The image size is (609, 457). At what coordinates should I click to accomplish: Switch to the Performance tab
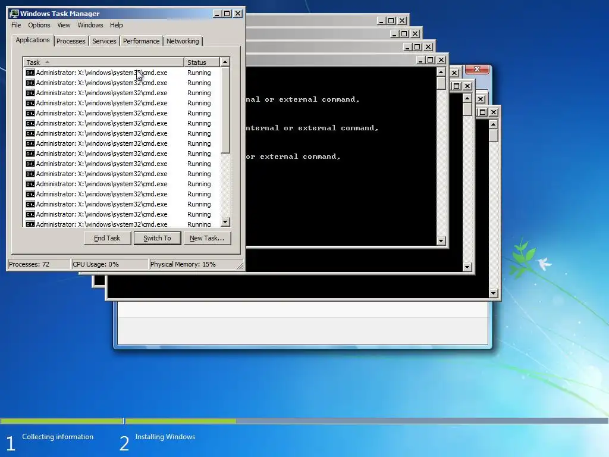141,41
